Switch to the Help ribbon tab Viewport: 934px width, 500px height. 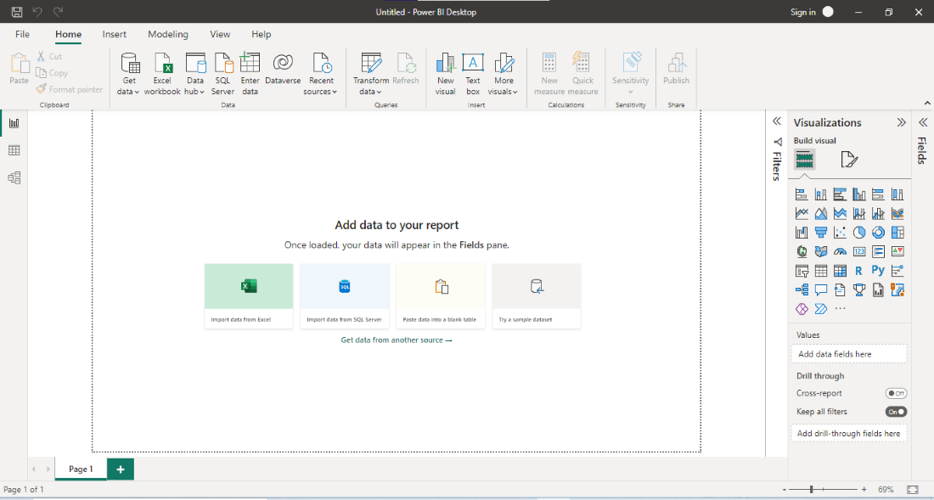tap(262, 35)
